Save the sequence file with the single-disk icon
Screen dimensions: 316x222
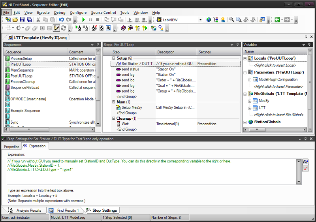click(22, 19)
